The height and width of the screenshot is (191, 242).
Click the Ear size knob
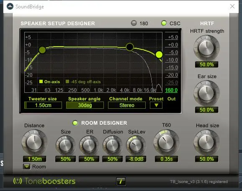206,93
